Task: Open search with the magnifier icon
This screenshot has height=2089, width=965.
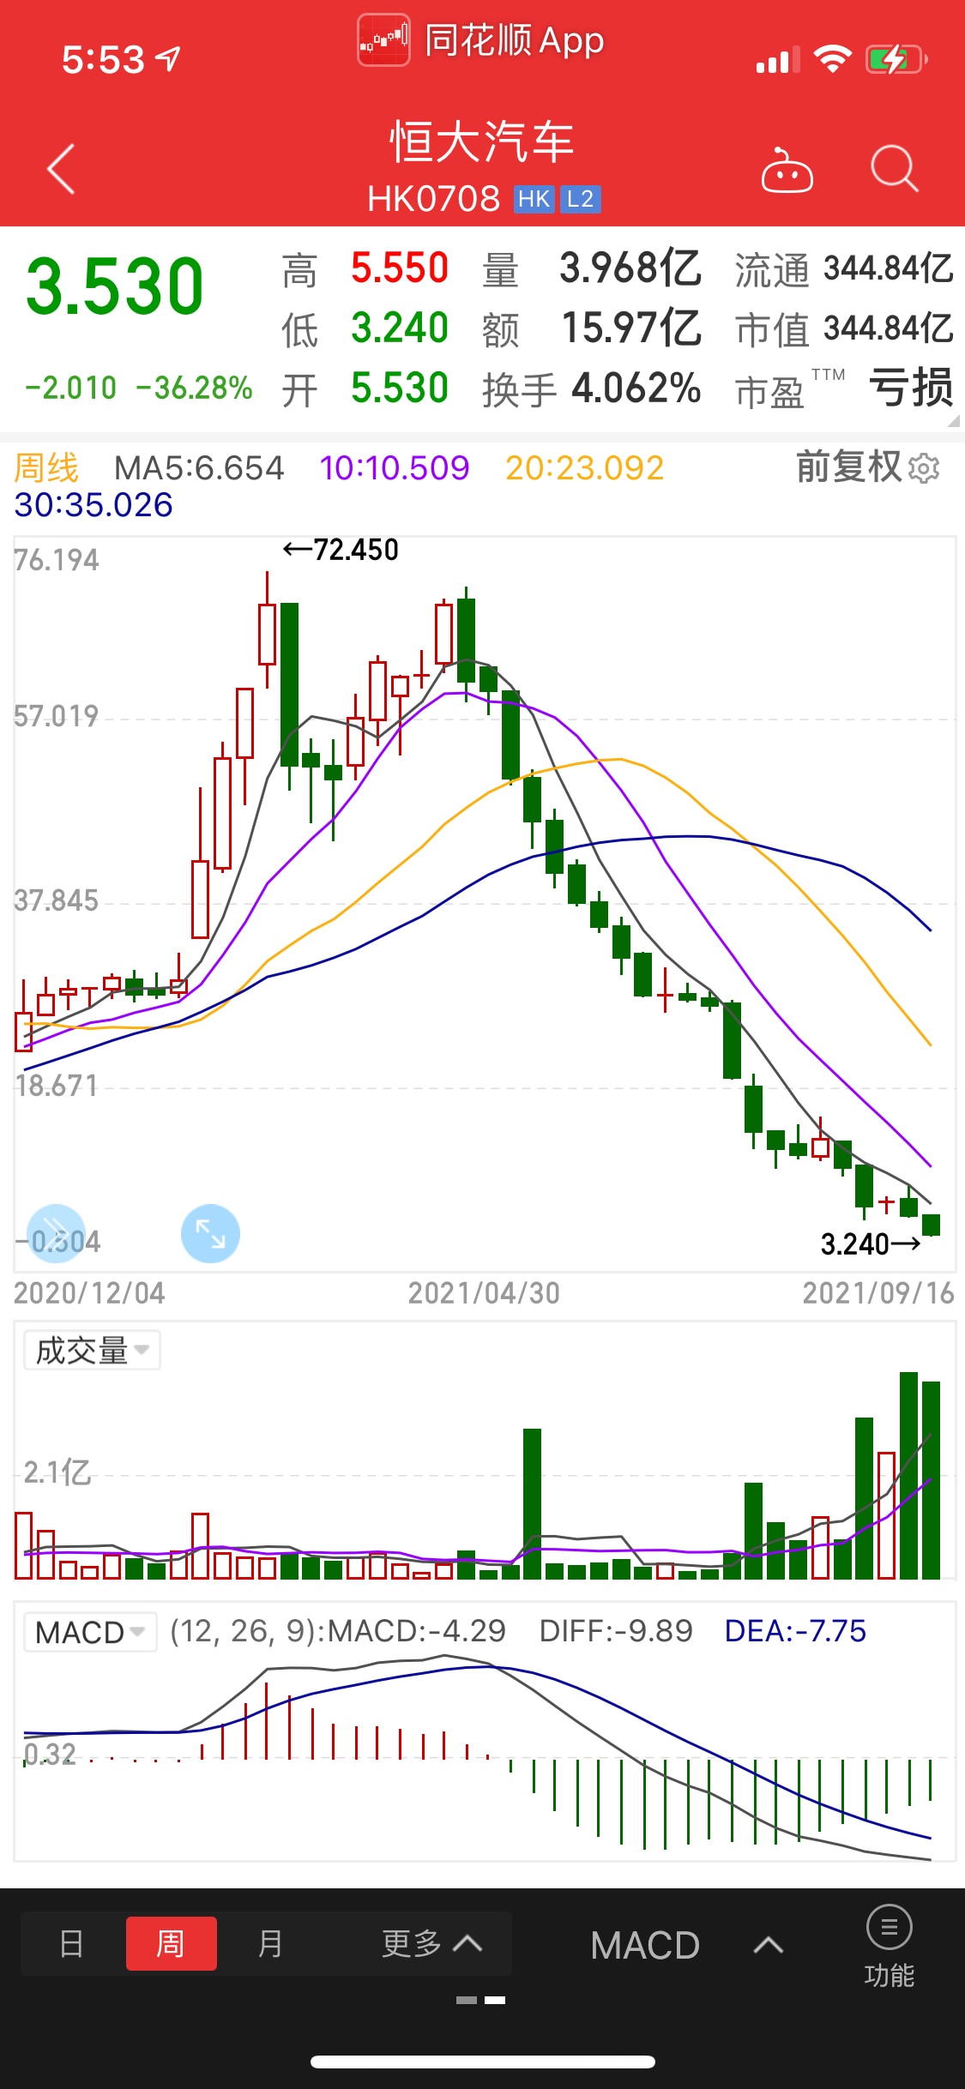Action: 895,168
